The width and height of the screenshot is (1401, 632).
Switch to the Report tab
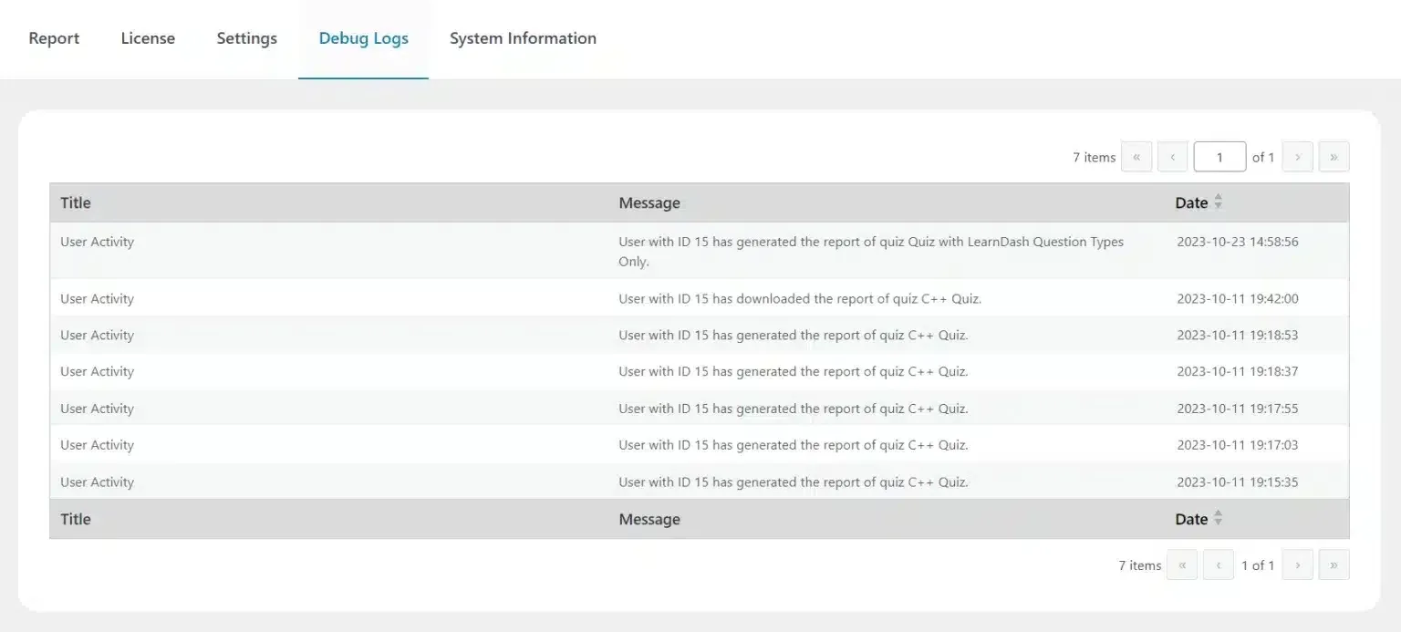coord(54,38)
